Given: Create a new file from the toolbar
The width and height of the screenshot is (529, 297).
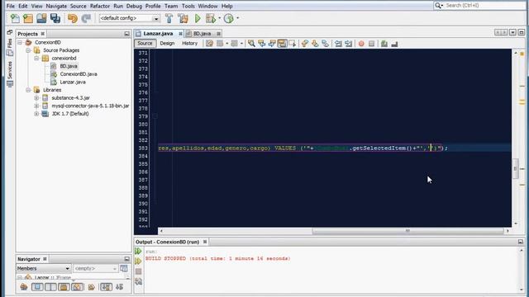Looking at the screenshot, I should (15, 18).
